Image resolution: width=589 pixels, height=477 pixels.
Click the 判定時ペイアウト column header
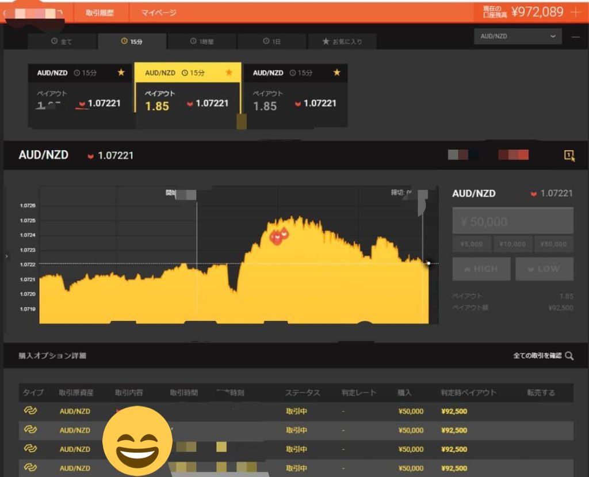tap(468, 393)
